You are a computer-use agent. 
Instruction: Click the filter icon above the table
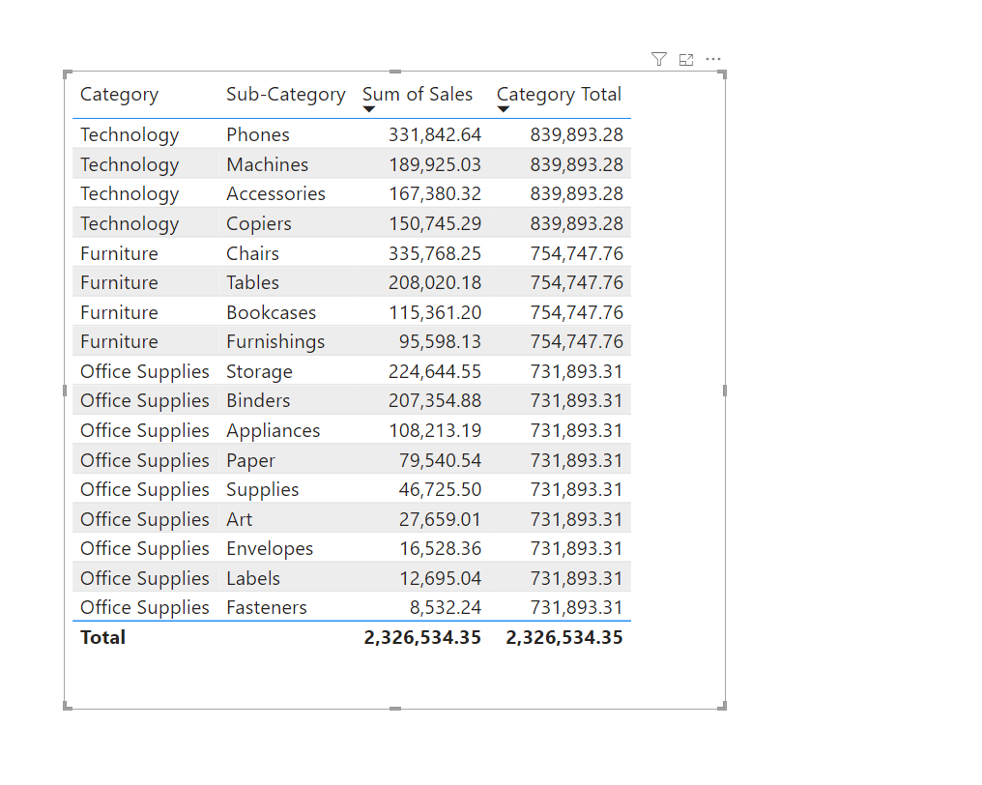tap(659, 60)
